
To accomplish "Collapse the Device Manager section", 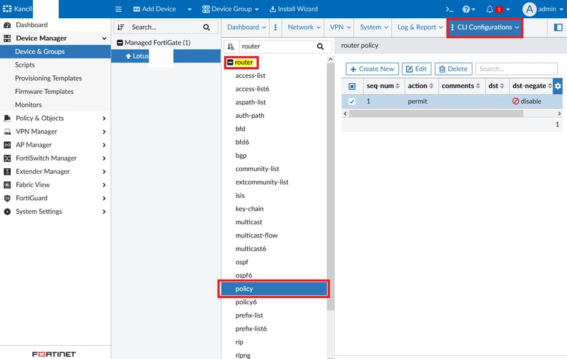I will click(x=104, y=38).
